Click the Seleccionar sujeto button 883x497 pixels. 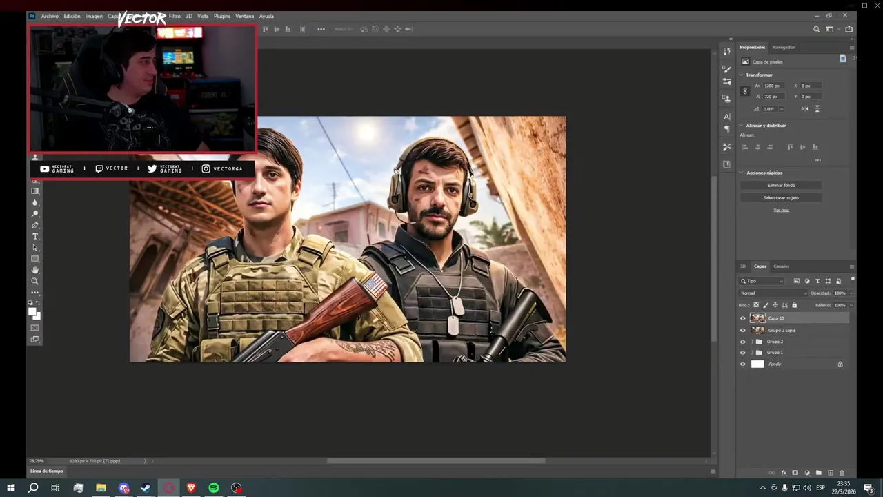pyautogui.click(x=781, y=198)
